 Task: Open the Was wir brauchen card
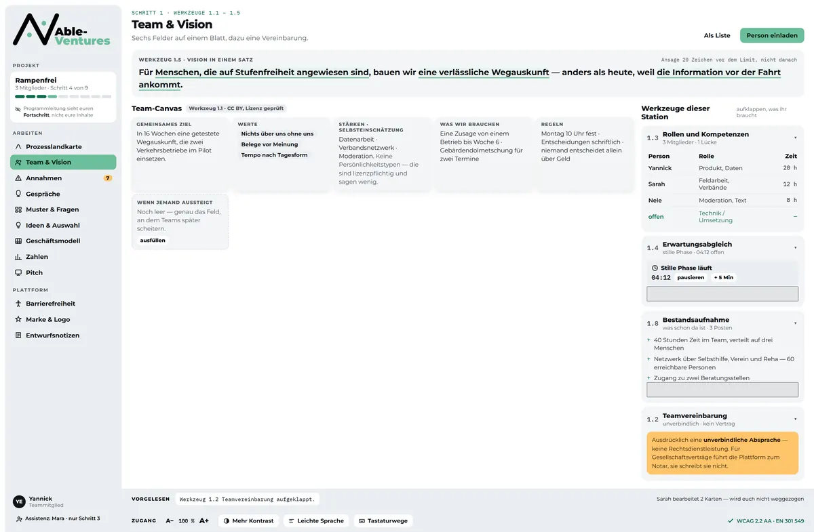tap(484, 155)
